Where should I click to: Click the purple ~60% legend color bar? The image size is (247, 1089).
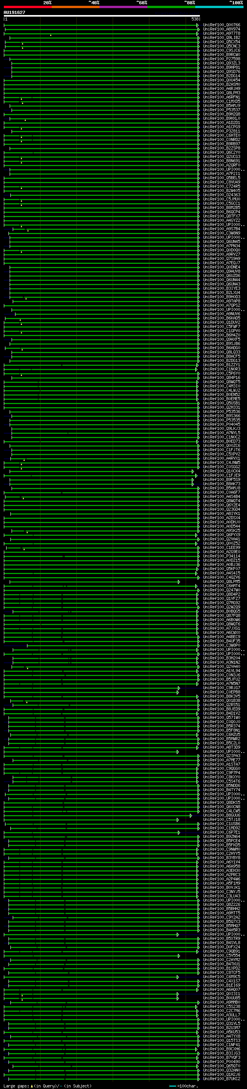click(124, 7)
